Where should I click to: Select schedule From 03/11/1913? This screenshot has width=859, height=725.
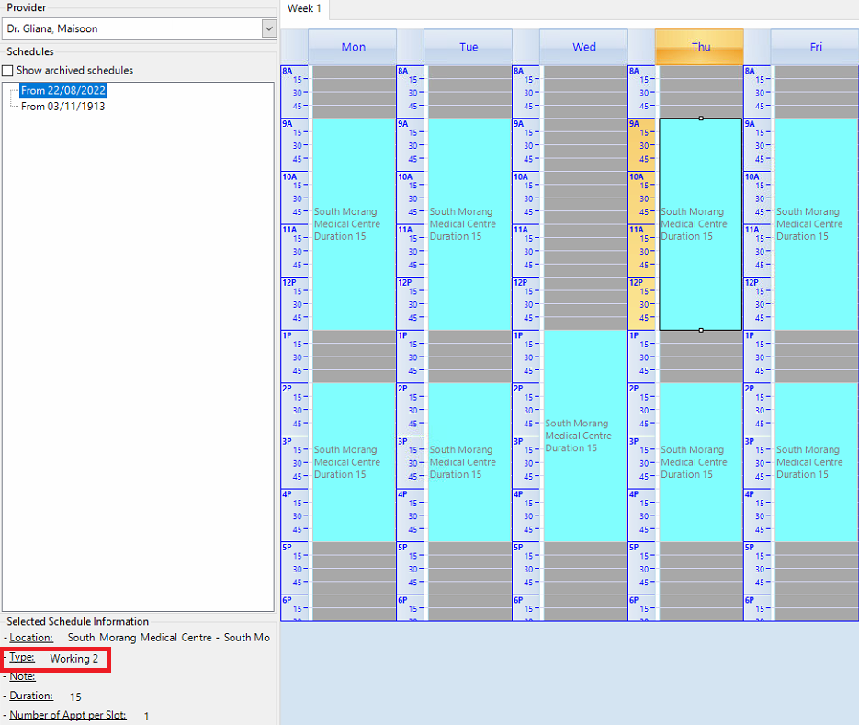coord(62,107)
